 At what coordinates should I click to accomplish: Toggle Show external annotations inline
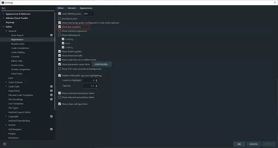[x=59, y=93]
